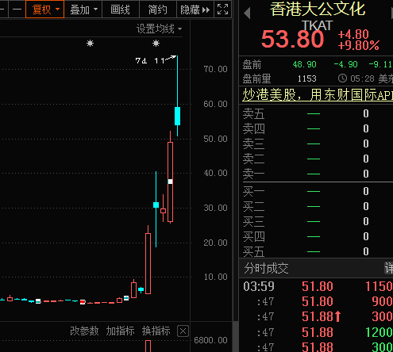This screenshot has width=393, height=352.
Task: Click 改参数 to change indicator parameters
Action: pos(84,331)
